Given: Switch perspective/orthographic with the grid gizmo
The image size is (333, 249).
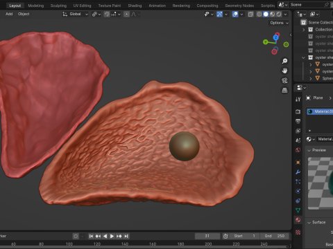Looking at the screenshot, I should (284, 90).
